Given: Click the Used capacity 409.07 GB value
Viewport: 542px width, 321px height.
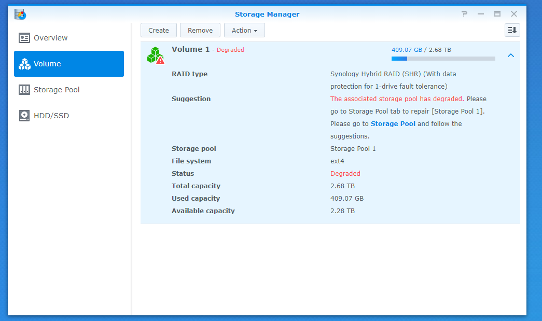Looking at the screenshot, I should [x=347, y=198].
